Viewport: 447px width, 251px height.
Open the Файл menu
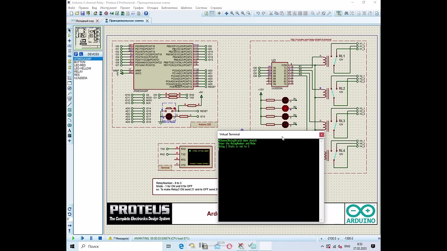coord(72,8)
